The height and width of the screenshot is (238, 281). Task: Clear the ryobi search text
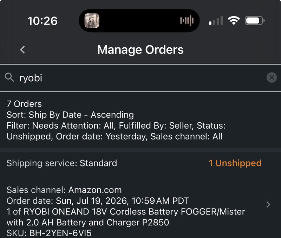click(x=272, y=77)
